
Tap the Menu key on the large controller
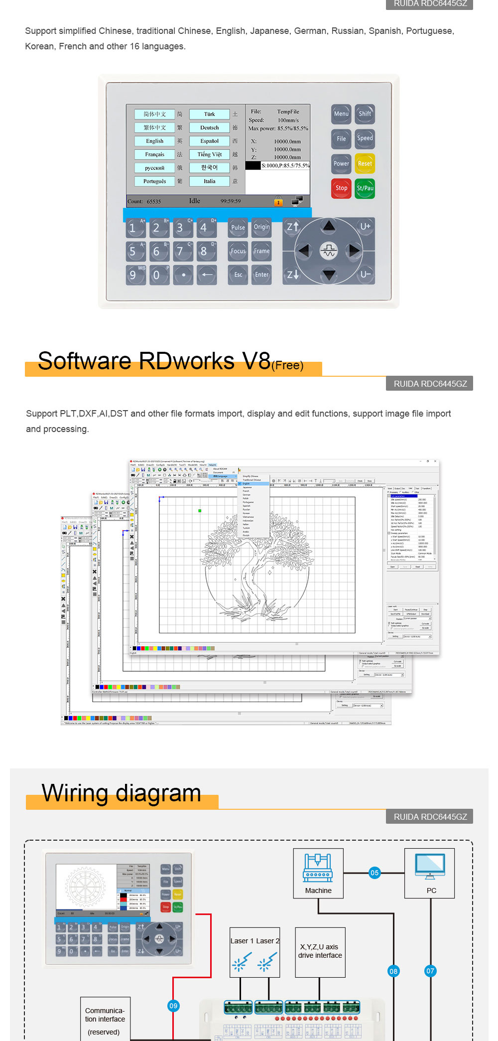[x=341, y=114]
